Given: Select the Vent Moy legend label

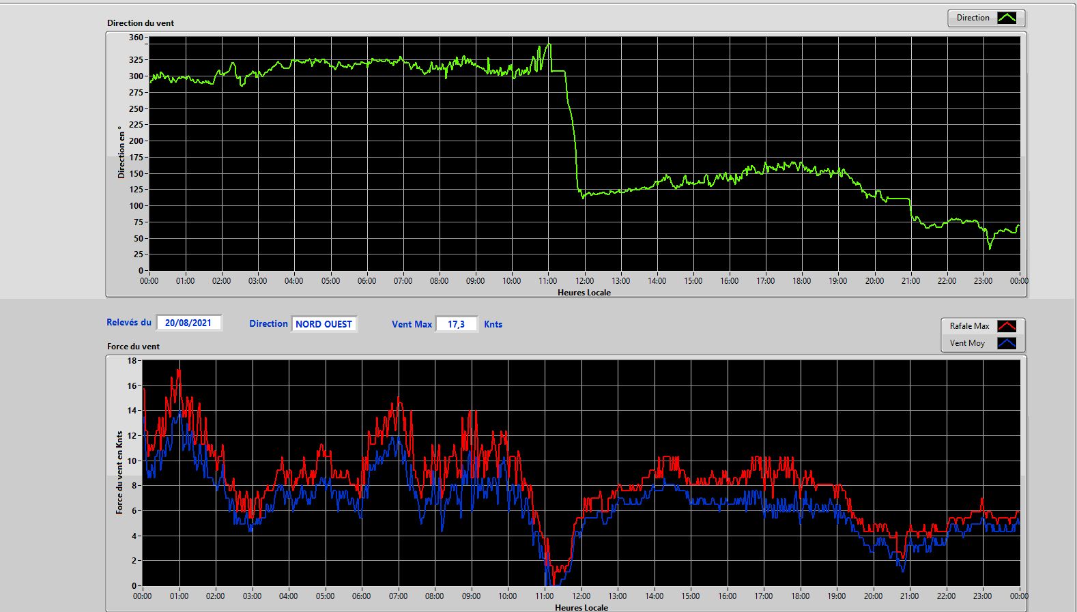Looking at the screenshot, I should click(x=967, y=343).
